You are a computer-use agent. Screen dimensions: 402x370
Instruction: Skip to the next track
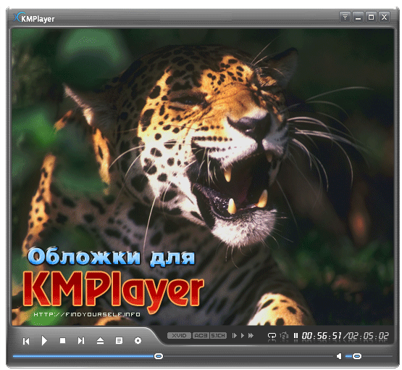pyautogui.click(x=81, y=341)
